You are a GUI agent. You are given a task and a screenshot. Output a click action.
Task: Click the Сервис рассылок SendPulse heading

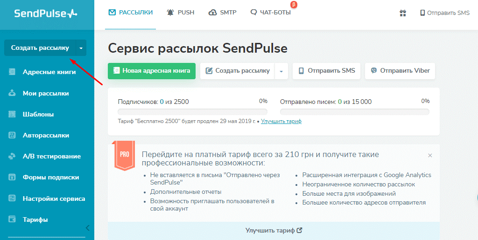click(x=198, y=48)
